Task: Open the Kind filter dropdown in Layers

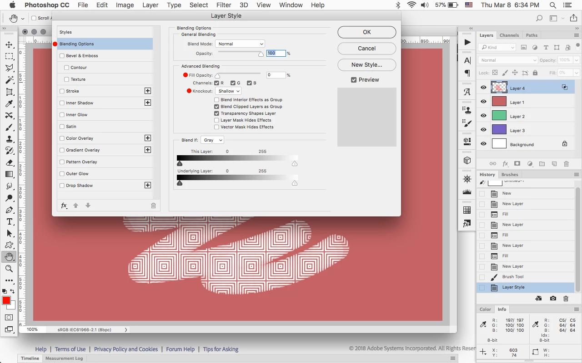Action: pyautogui.click(x=497, y=47)
